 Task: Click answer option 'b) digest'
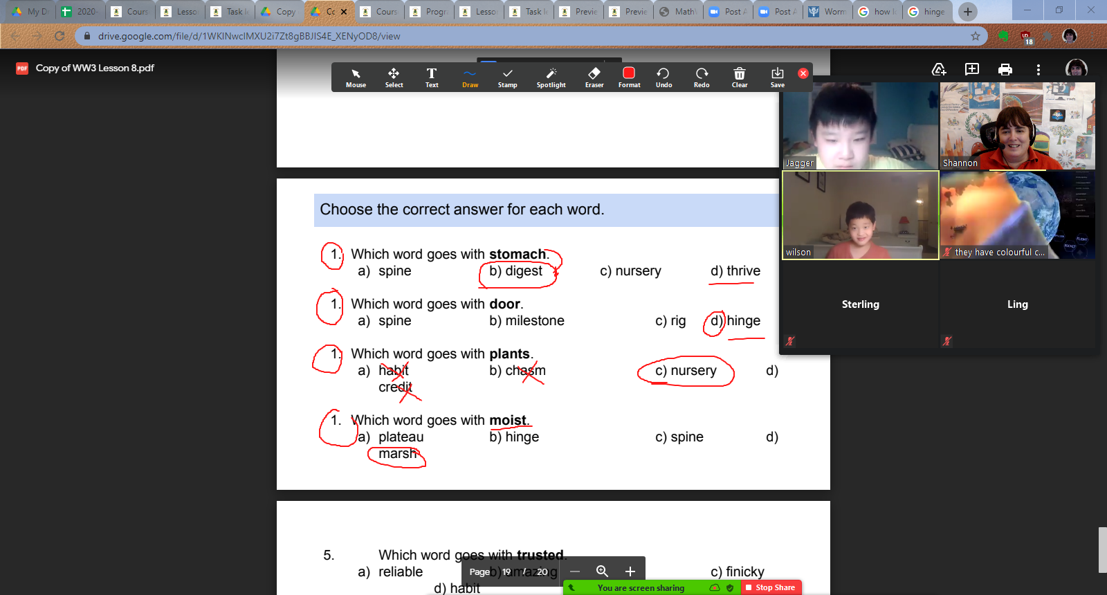[x=515, y=271]
